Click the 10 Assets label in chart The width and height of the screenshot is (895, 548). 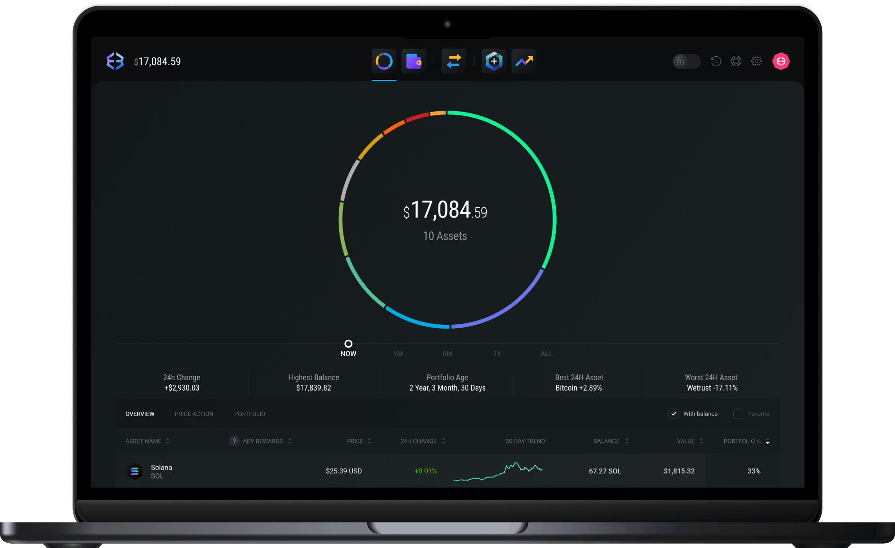pyautogui.click(x=445, y=236)
